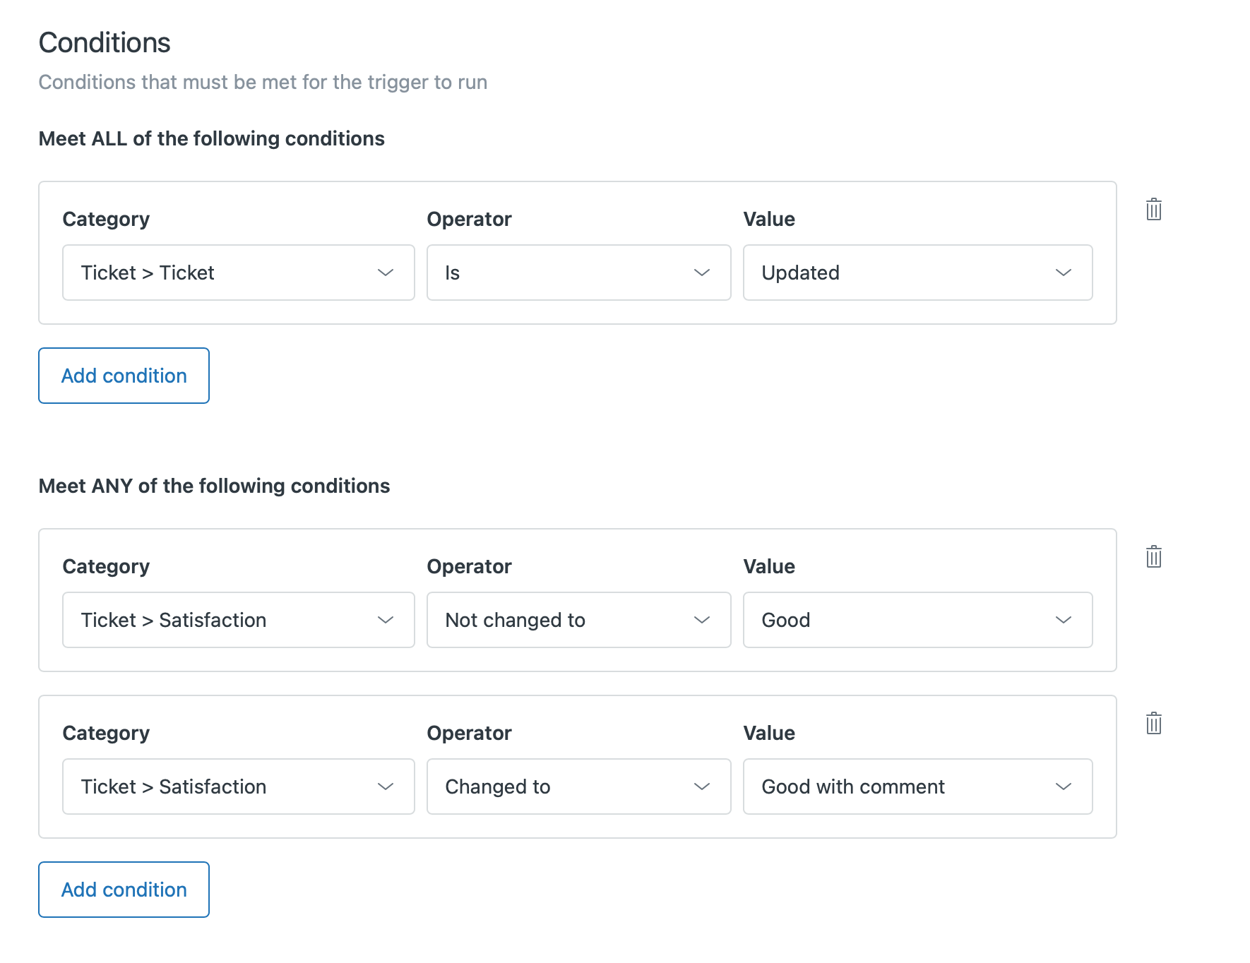This screenshot has height=963, width=1250.
Task: Click the trash icon in the ANY section's second row
Action: click(x=1153, y=722)
